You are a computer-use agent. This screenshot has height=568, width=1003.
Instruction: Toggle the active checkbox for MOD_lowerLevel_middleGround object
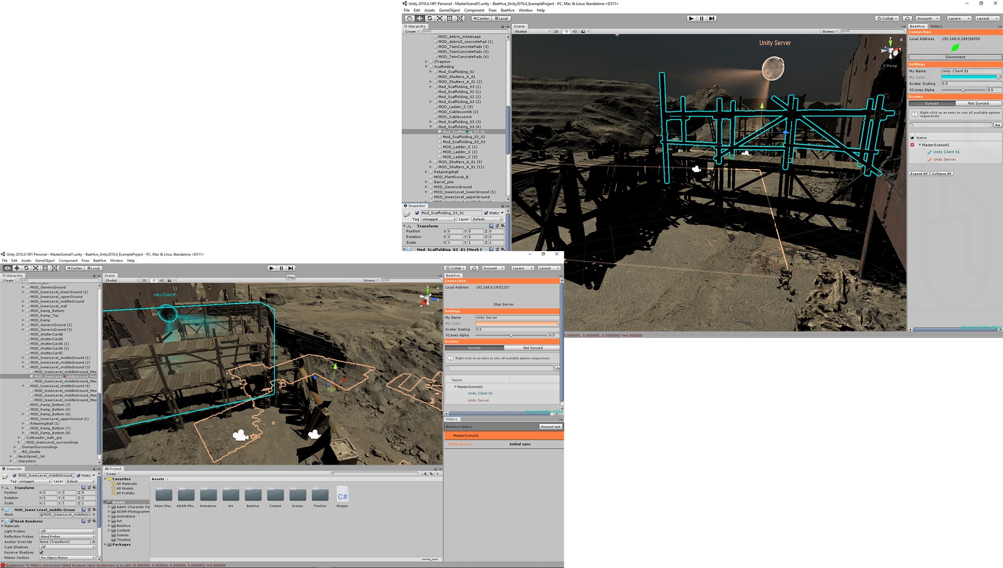(15, 476)
